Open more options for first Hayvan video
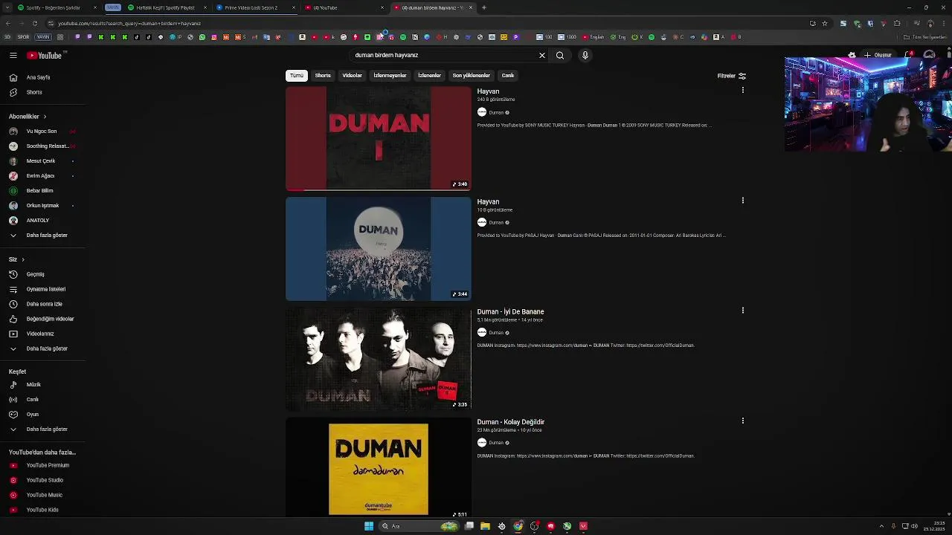The image size is (952, 535). (x=742, y=90)
